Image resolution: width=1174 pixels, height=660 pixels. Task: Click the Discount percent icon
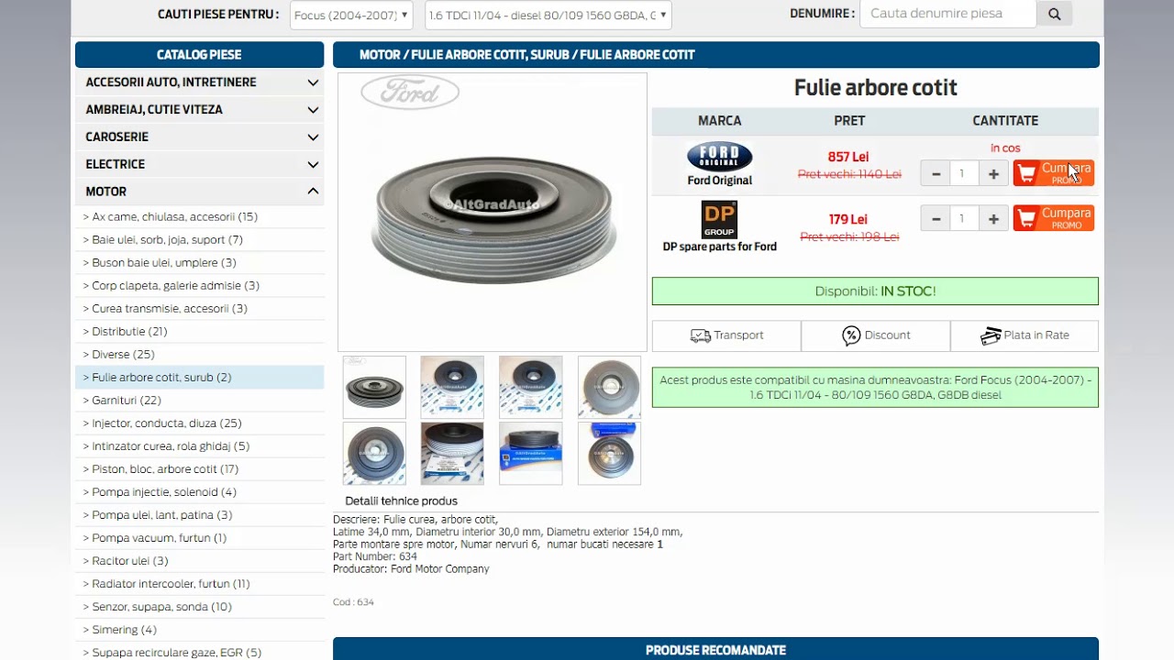[851, 335]
